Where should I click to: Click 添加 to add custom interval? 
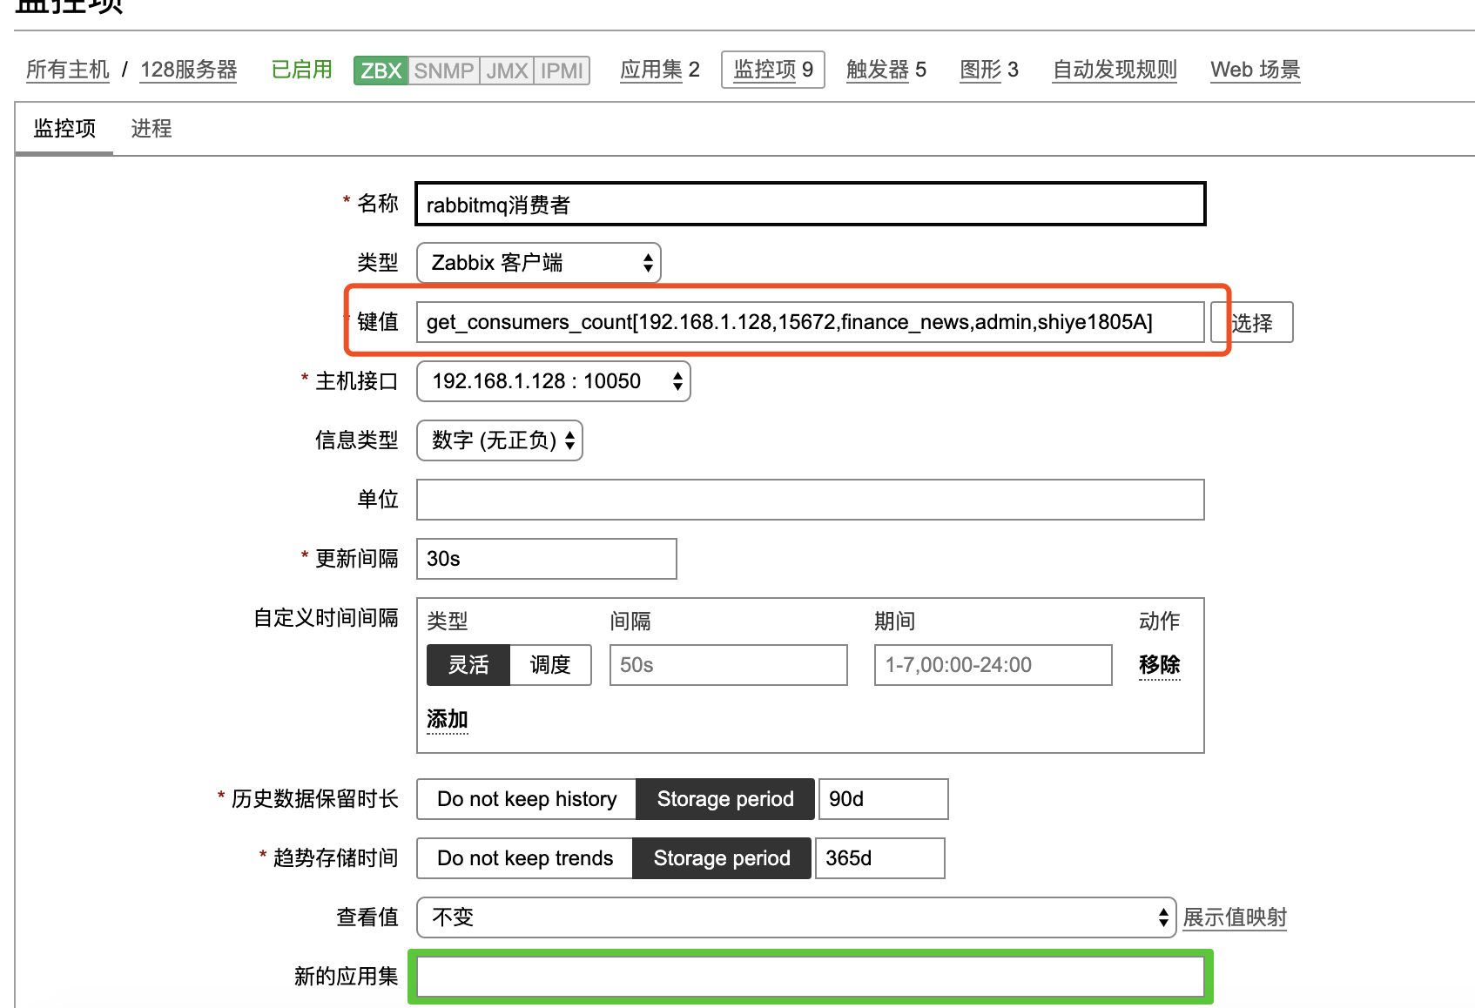point(446,719)
